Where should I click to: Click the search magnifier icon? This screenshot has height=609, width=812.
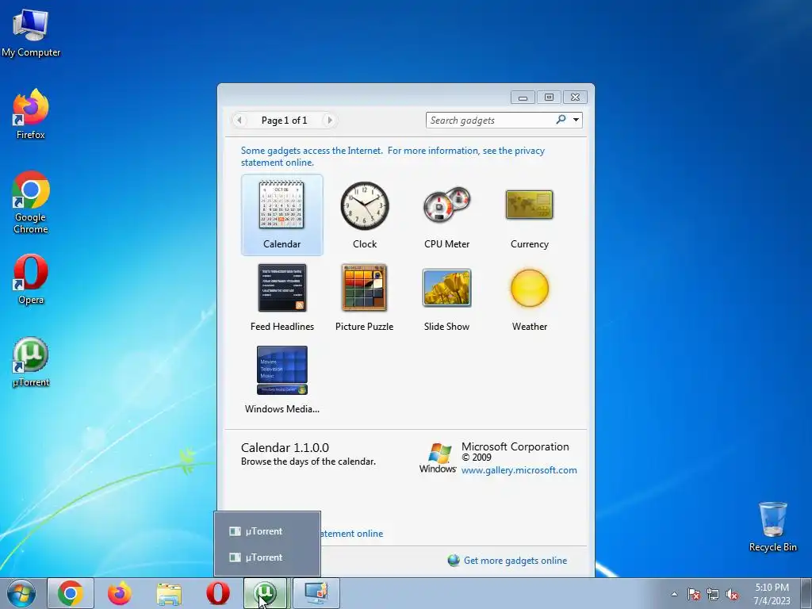pos(561,120)
